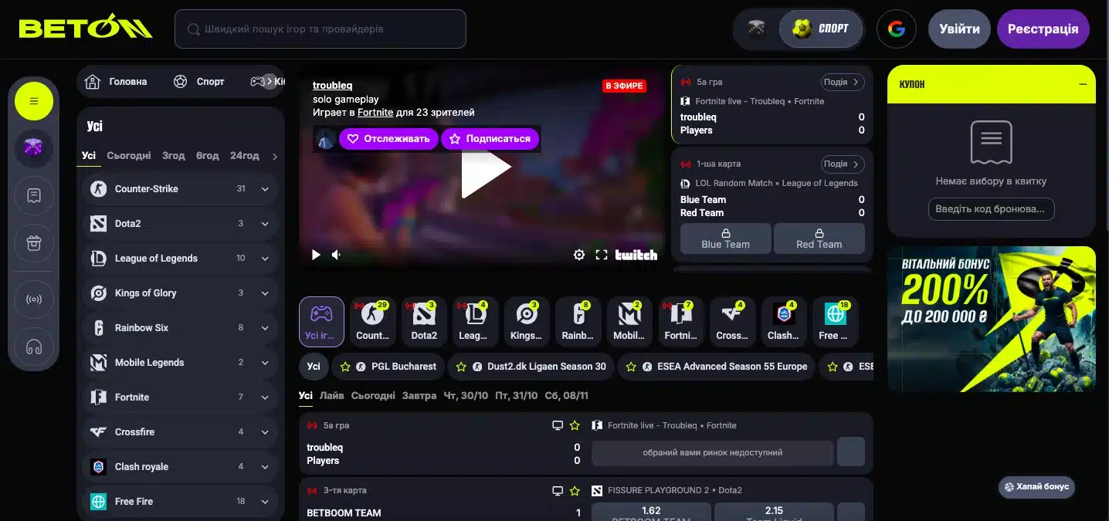Toggle the СПОРТ mode switch
The width and height of the screenshot is (1109, 521).
820,29
